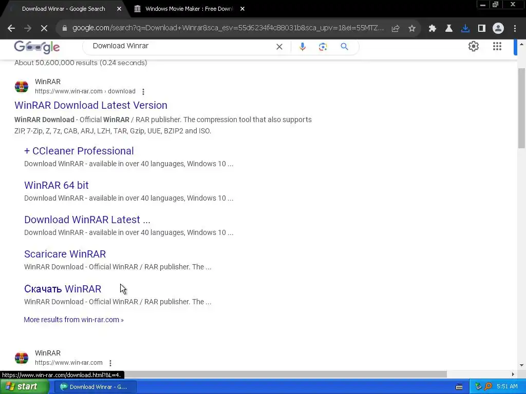Open WinRAR Download Latest Version link
Viewport: 526px width, 394px height.
pos(91,105)
